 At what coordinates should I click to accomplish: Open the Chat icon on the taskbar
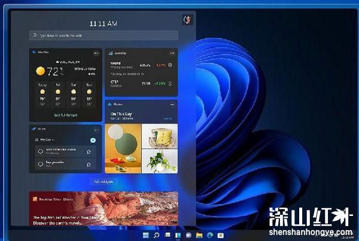click(188, 235)
